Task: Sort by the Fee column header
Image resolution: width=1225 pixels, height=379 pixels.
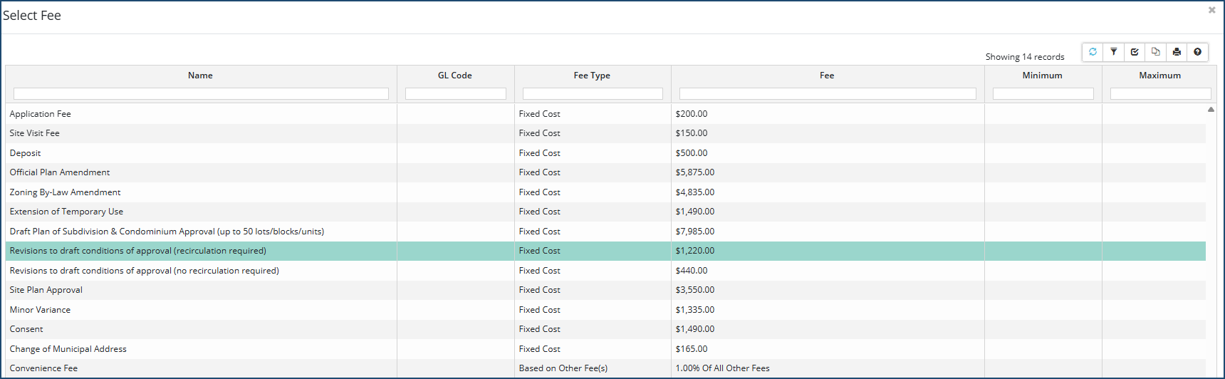Action: pyautogui.click(x=827, y=76)
